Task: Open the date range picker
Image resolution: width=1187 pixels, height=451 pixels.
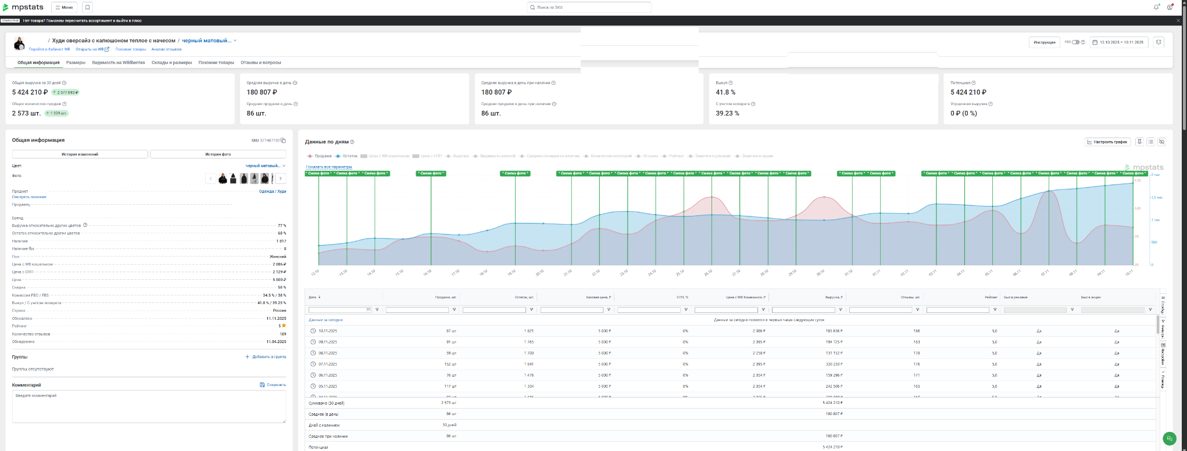Action: [1117, 42]
